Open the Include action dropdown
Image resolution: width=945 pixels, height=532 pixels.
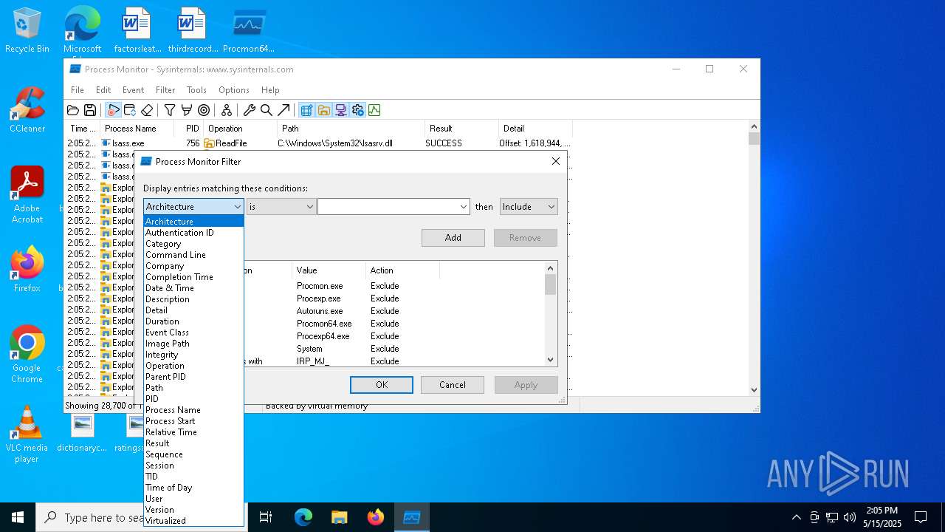click(x=529, y=207)
